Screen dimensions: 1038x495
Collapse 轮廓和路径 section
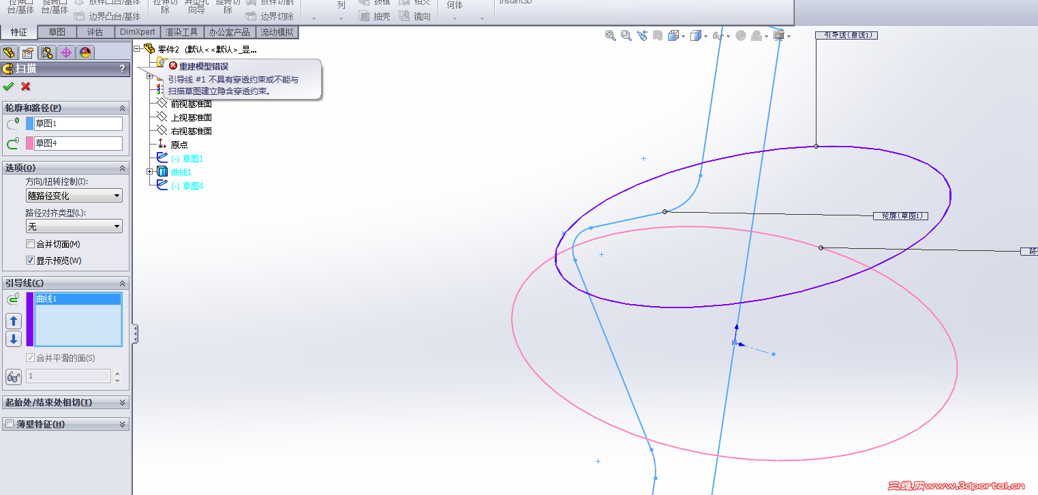point(123,108)
